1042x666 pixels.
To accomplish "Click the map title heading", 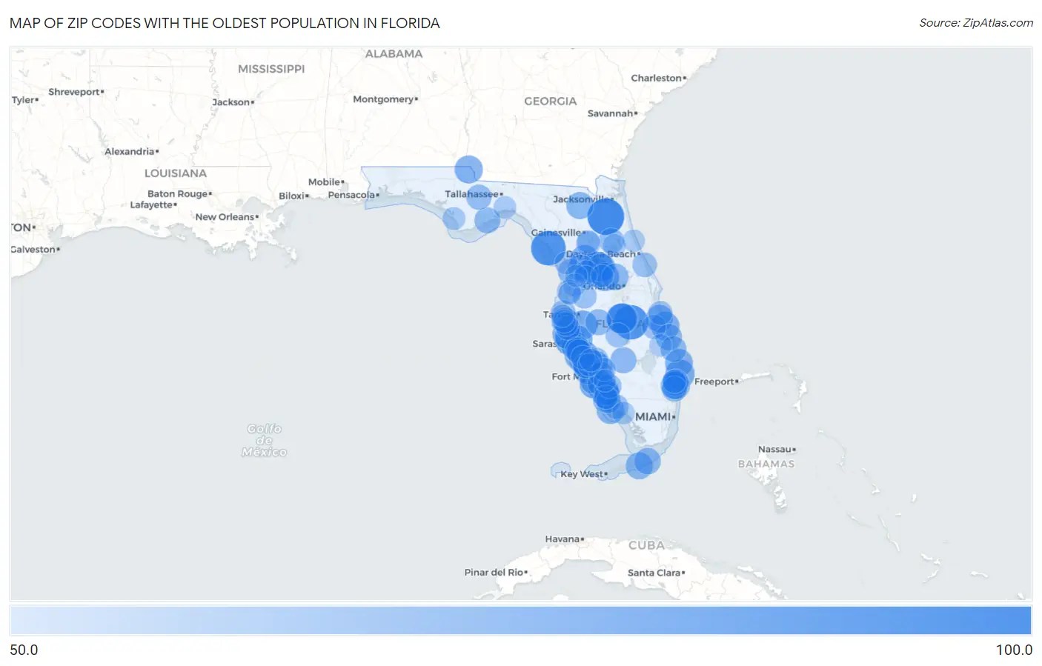I will point(224,23).
